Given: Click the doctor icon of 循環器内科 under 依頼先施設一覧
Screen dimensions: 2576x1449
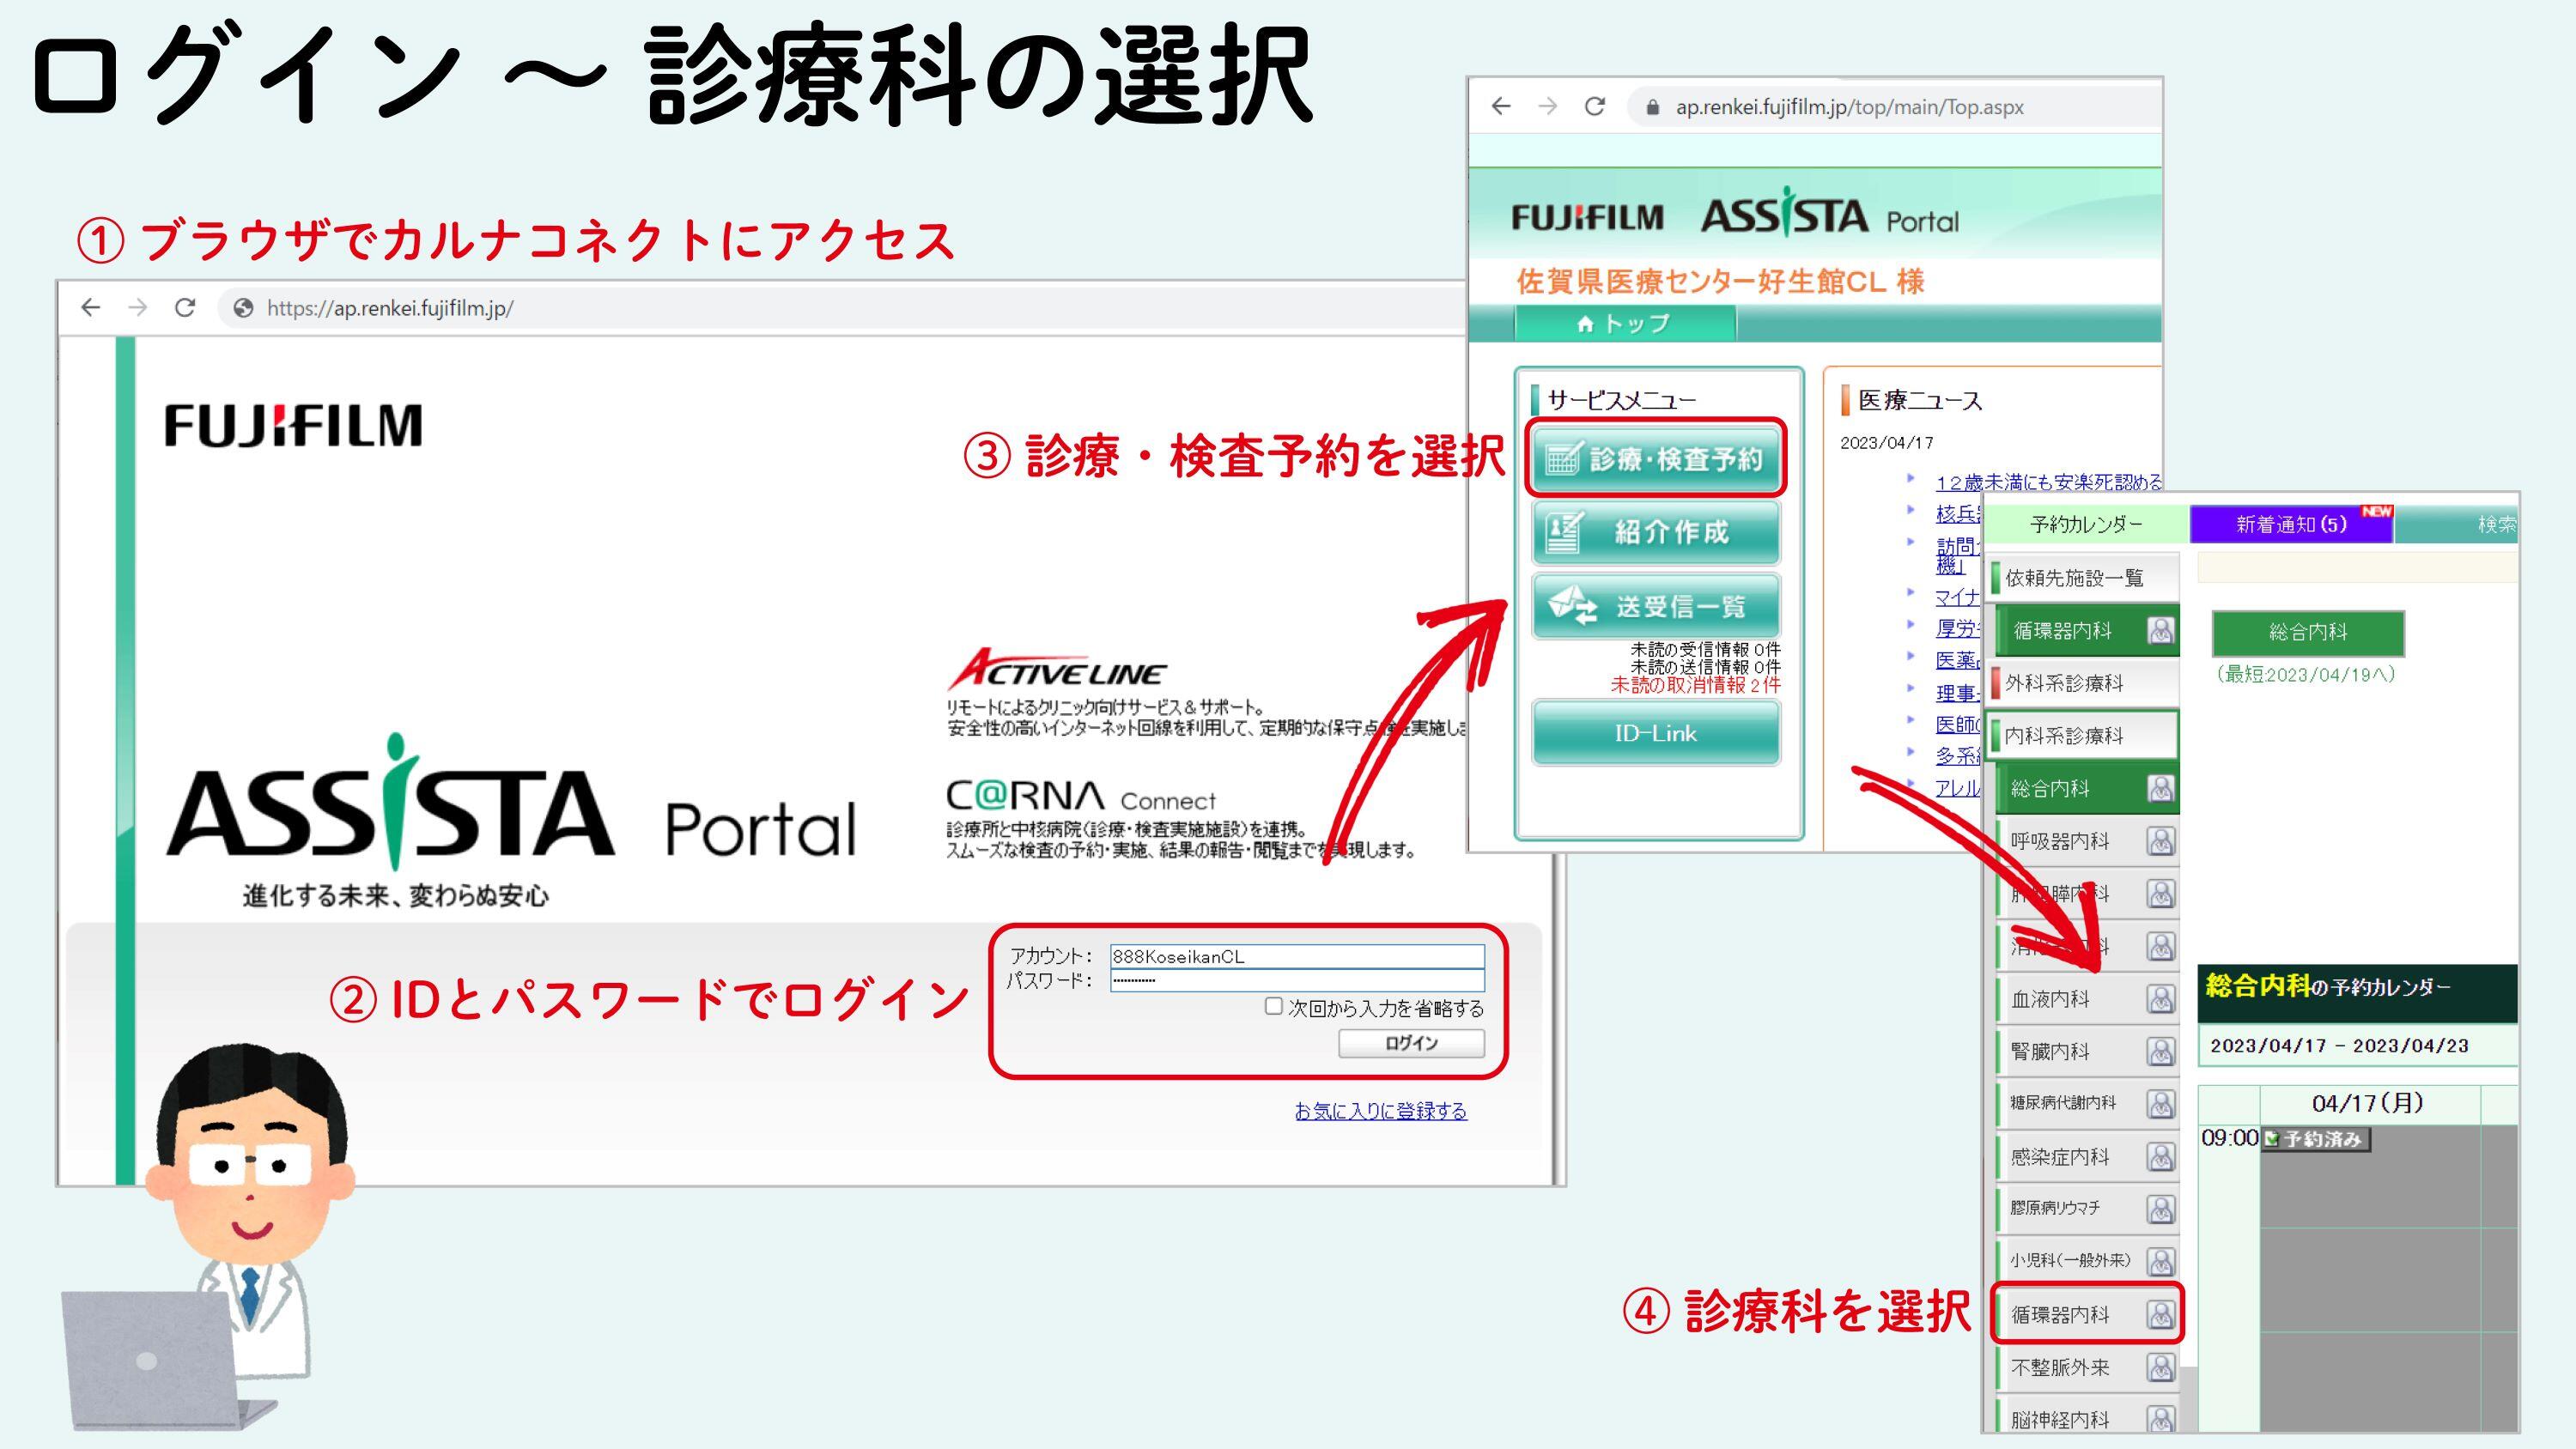Looking at the screenshot, I should click(x=2161, y=630).
